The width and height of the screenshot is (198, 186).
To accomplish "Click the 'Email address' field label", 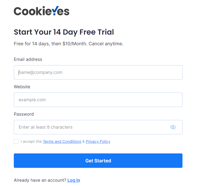I will [x=28, y=59].
